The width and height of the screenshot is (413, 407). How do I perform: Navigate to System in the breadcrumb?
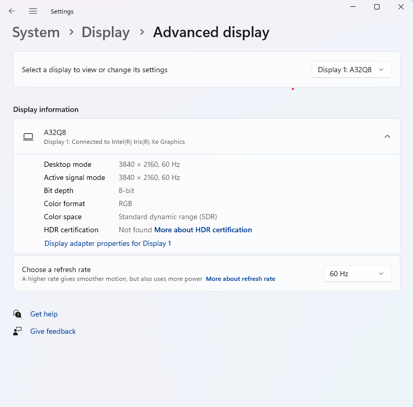pos(36,32)
